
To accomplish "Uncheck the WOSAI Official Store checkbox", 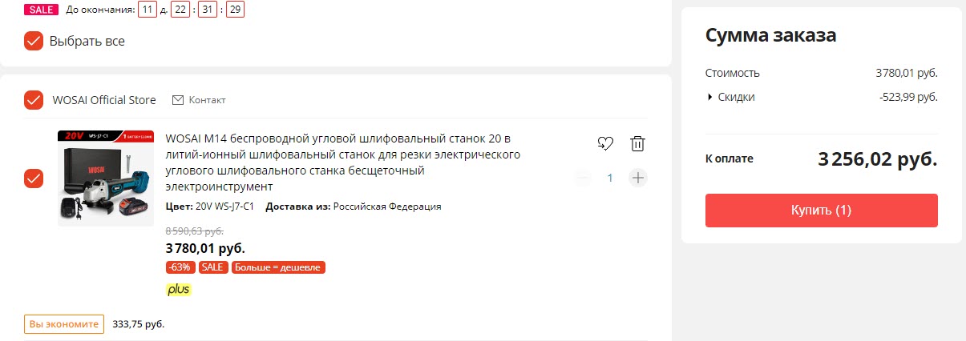I will (x=34, y=100).
